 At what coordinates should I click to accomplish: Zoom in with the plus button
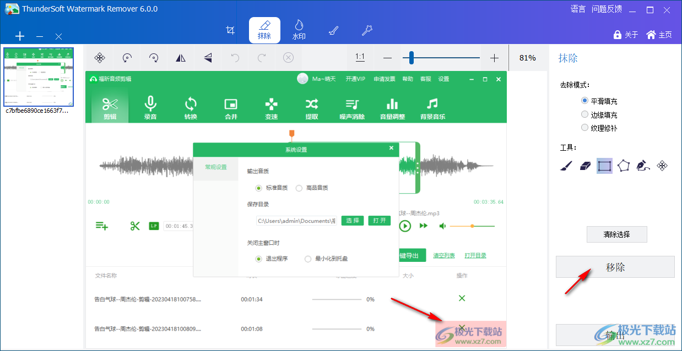(x=494, y=58)
